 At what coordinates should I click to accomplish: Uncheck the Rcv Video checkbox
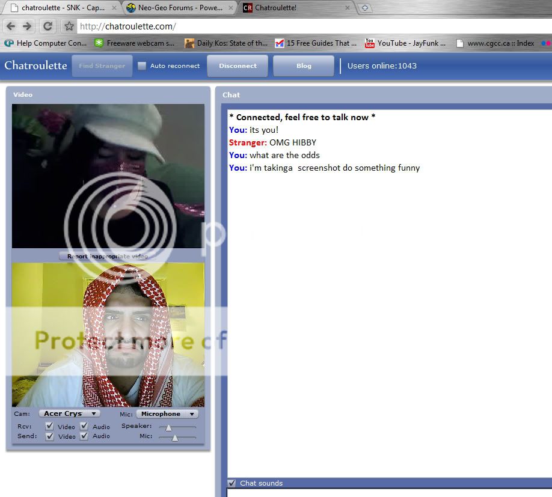pyautogui.click(x=50, y=426)
